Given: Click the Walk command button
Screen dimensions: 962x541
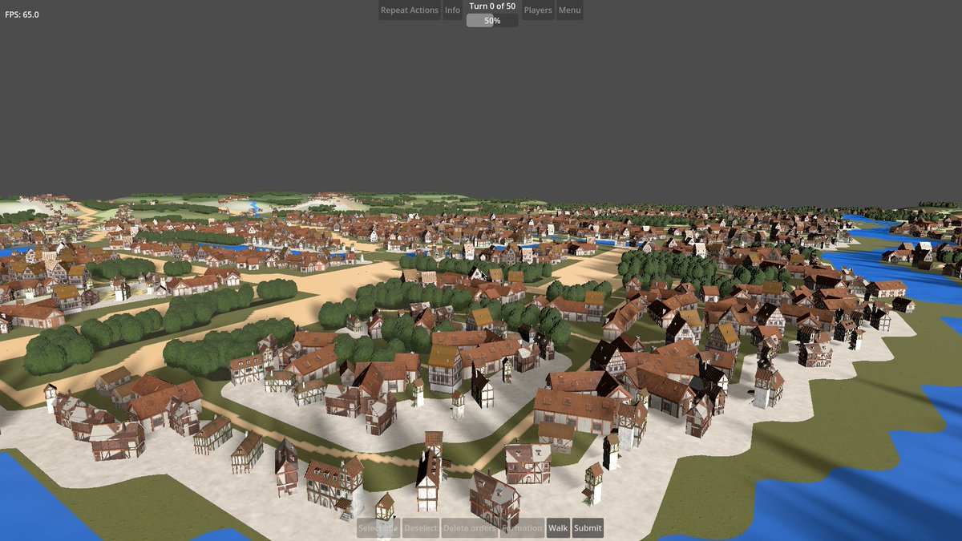Looking at the screenshot, I should [x=558, y=528].
